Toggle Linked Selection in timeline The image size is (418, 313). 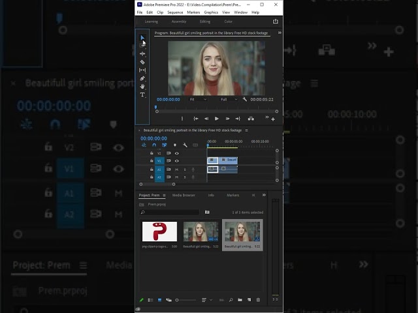coord(164,145)
